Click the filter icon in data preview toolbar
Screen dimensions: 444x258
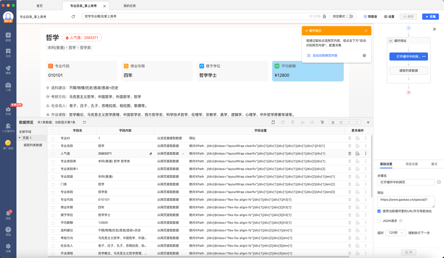point(322,122)
